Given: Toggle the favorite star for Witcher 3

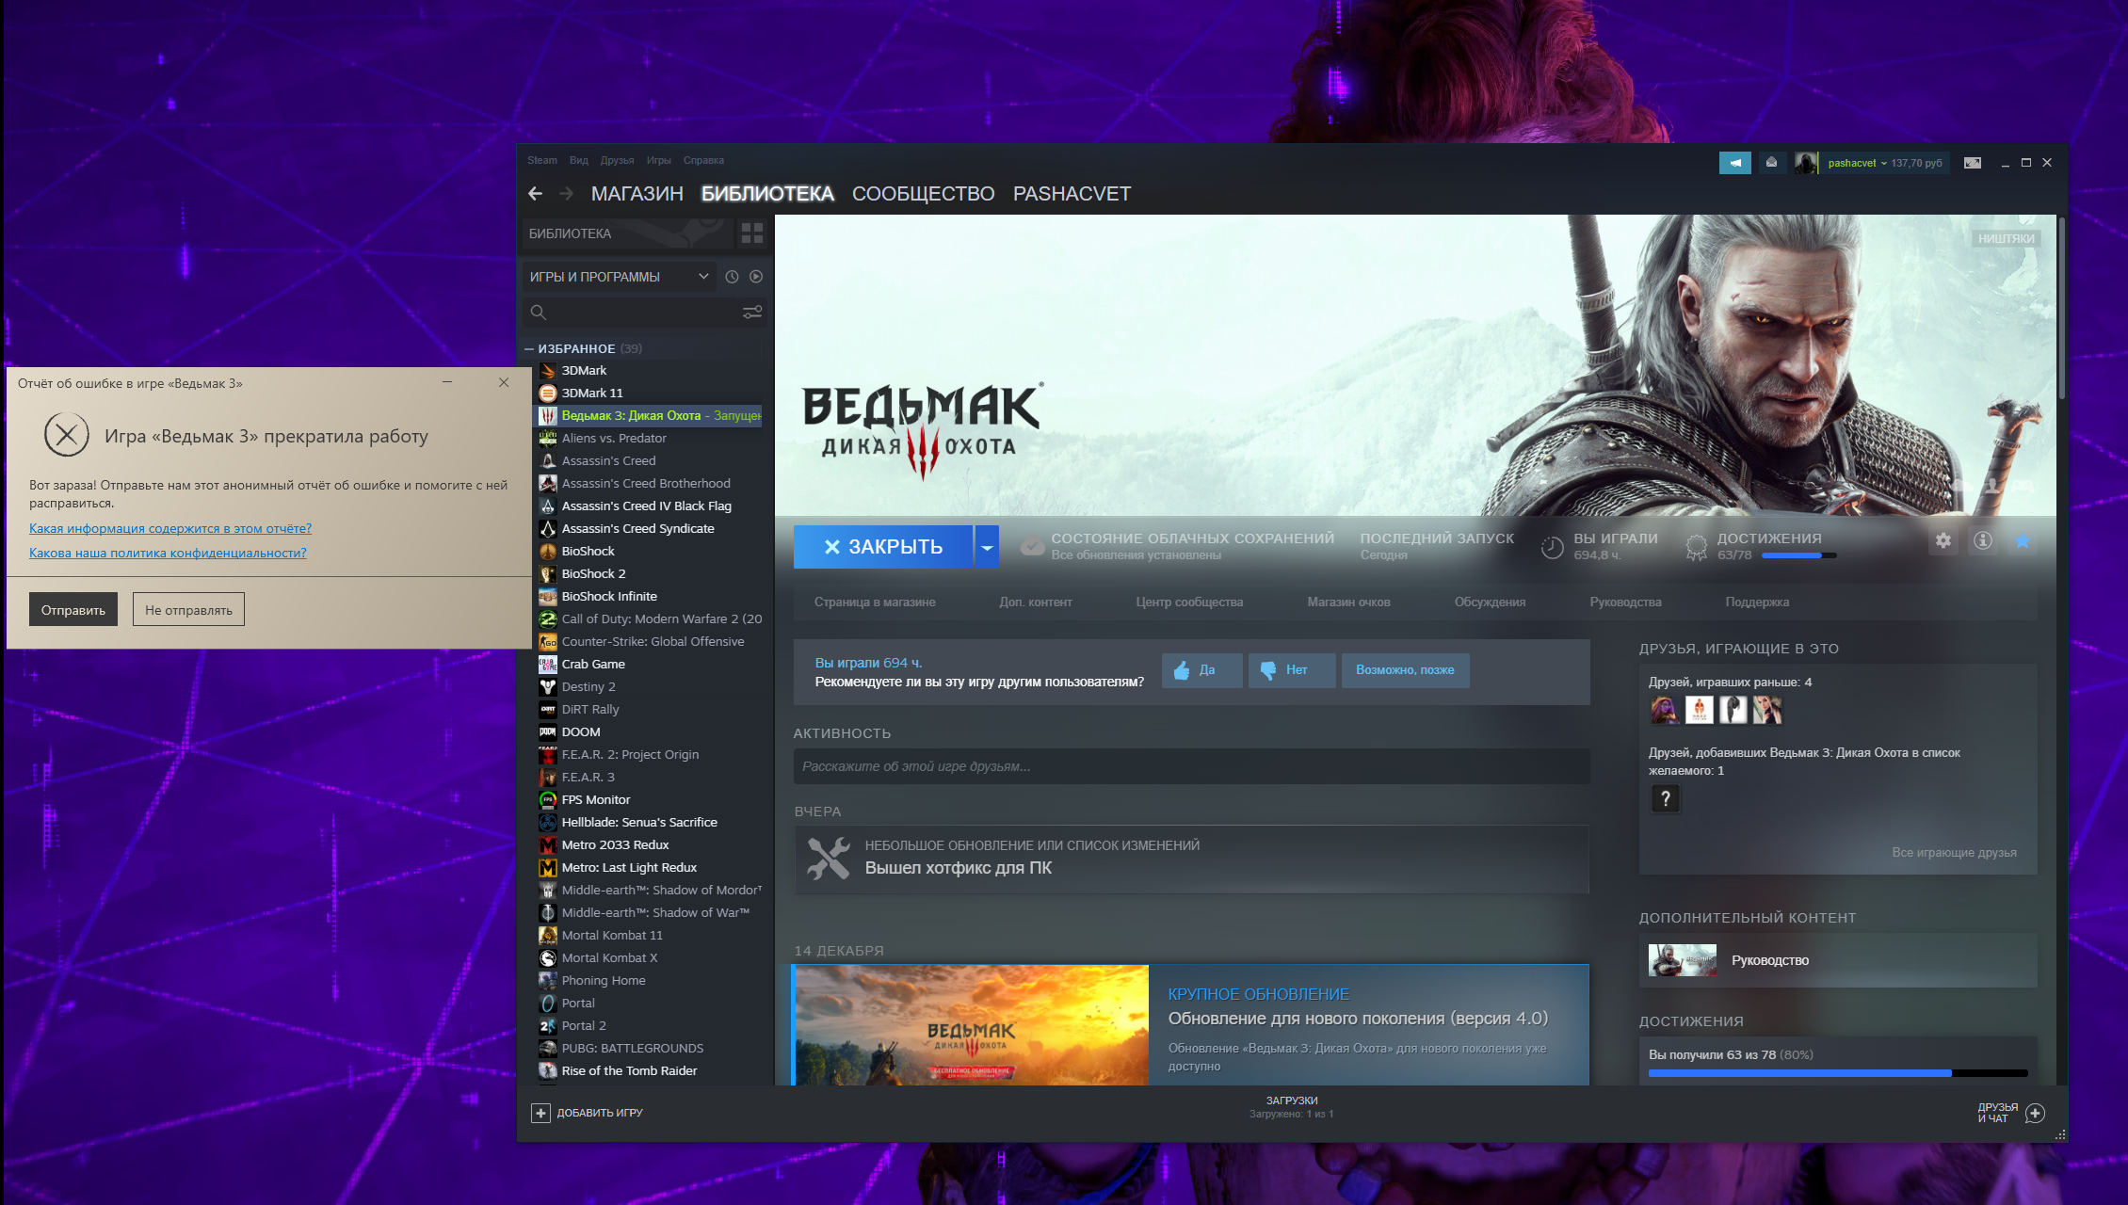Looking at the screenshot, I should point(2023,541).
